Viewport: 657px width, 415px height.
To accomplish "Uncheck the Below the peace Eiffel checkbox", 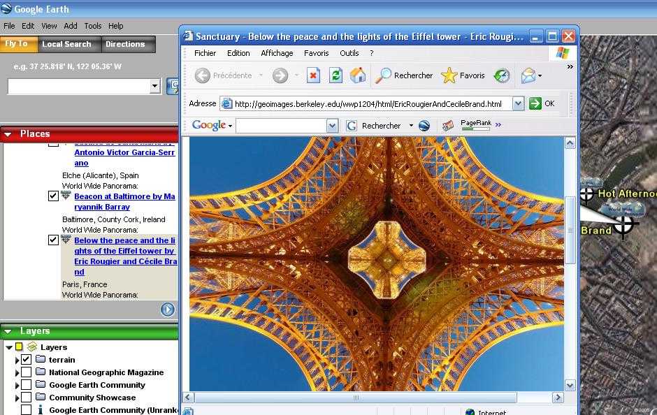I will [x=53, y=240].
